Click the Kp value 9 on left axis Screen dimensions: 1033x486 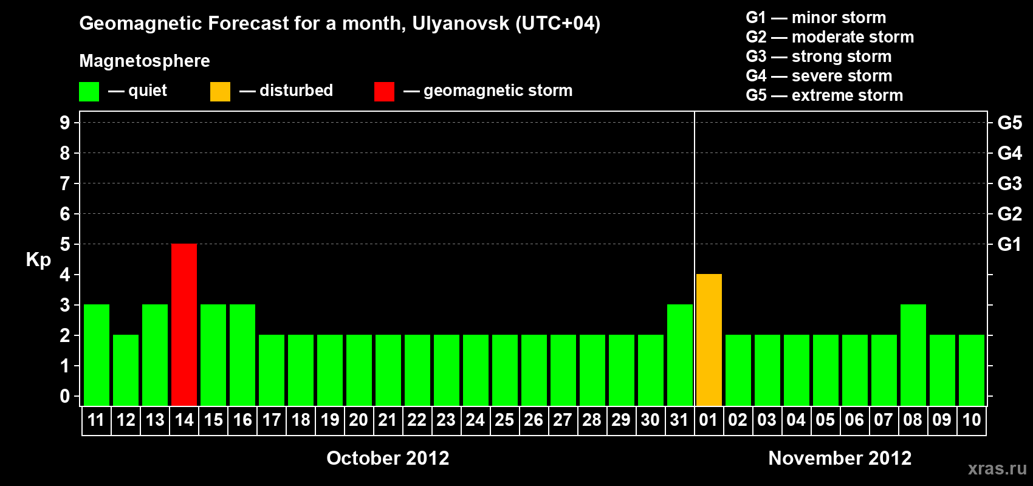(65, 123)
